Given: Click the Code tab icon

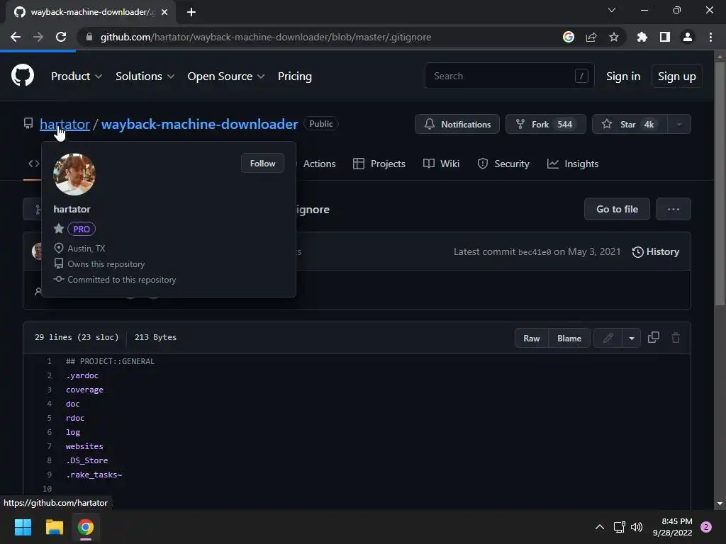Looking at the screenshot, I should (x=34, y=164).
